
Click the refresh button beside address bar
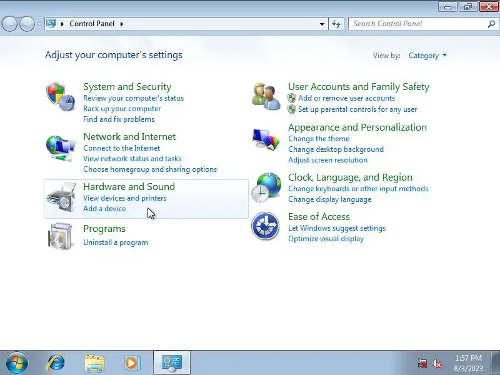point(336,24)
